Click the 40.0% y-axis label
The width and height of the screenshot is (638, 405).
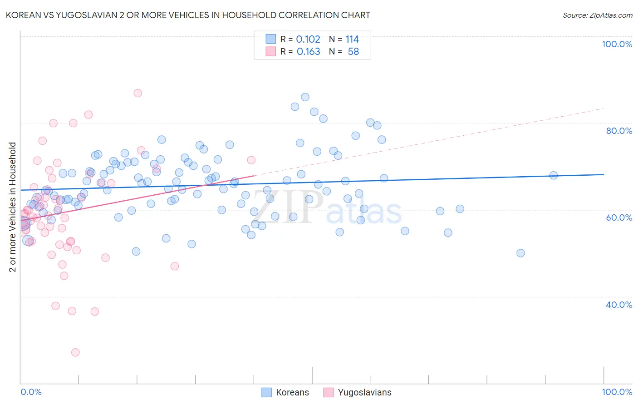pos(619,305)
